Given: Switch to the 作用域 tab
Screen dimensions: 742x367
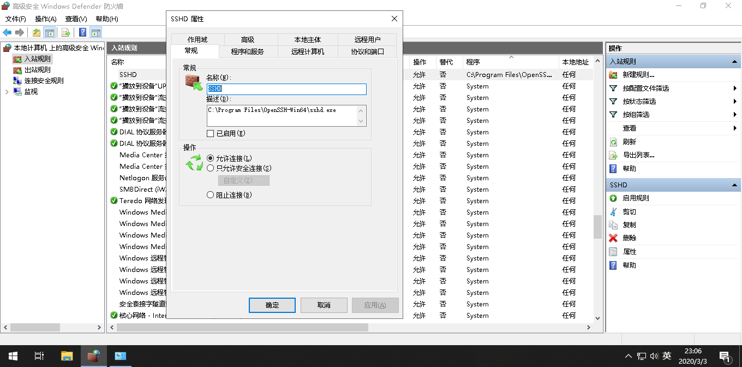Looking at the screenshot, I should [x=198, y=40].
